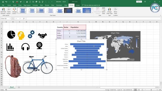Image resolution: width=162 pixels, height=91 pixels.
Task: Click the print preview magnifier icon
Action: point(39,2)
